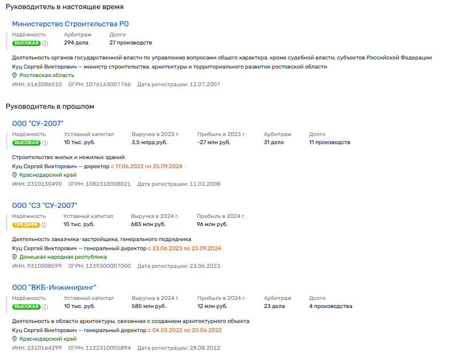
Task: Open Министерство Строительства РО company page
Action: tap(70, 24)
